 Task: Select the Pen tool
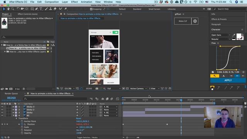pos(37,9)
